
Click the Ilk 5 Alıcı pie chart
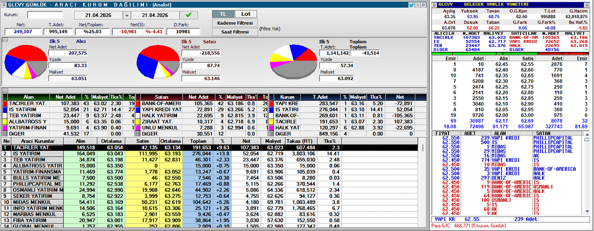[26, 62]
